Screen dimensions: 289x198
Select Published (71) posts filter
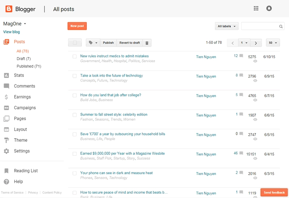tap(29, 67)
